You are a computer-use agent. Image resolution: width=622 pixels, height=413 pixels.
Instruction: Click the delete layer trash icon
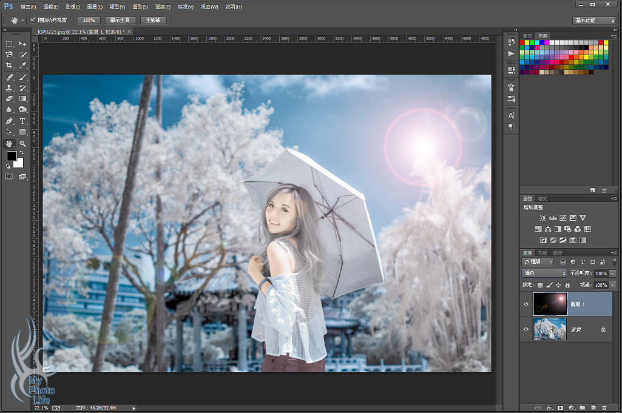coord(604,408)
